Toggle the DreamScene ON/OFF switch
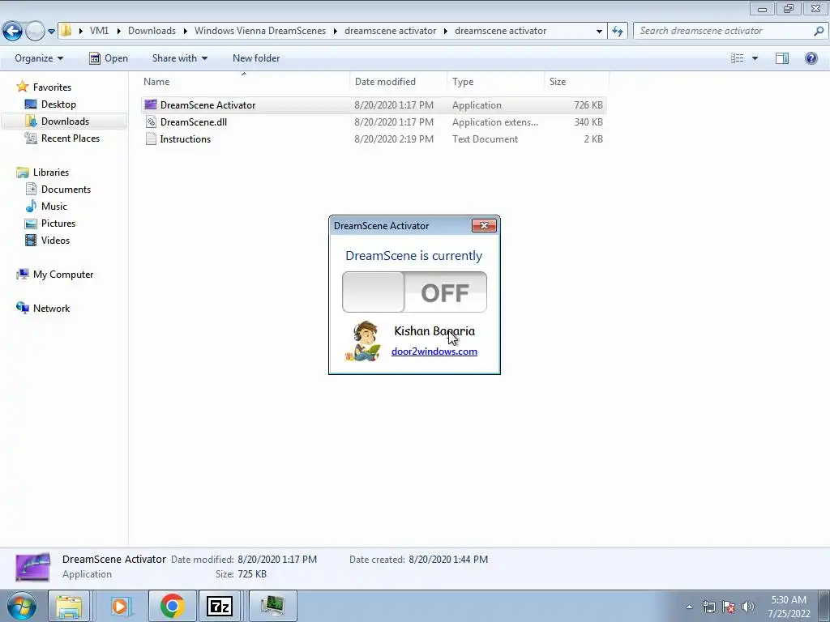 tap(414, 292)
